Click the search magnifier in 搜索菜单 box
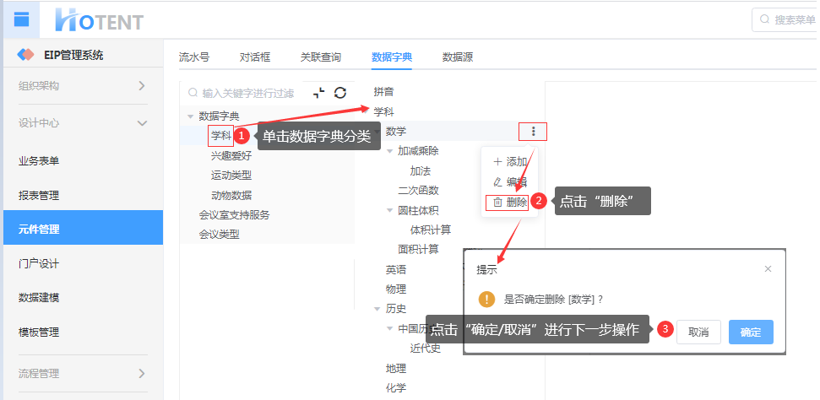 coord(764,20)
